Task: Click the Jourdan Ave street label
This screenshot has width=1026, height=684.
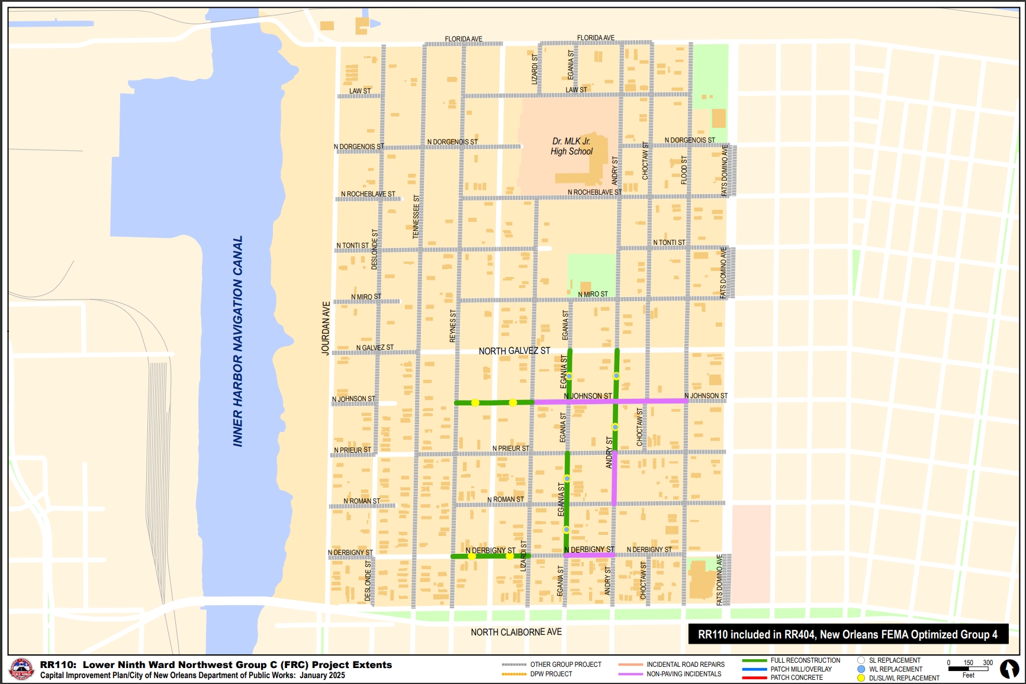Action: coord(325,328)
